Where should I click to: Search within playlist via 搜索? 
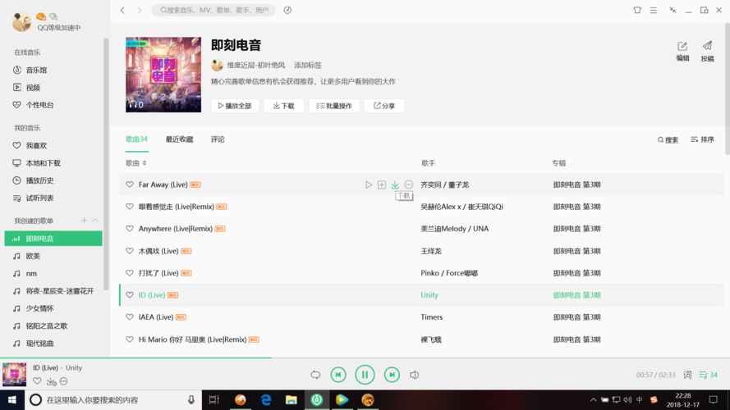(x=668, y=139)
